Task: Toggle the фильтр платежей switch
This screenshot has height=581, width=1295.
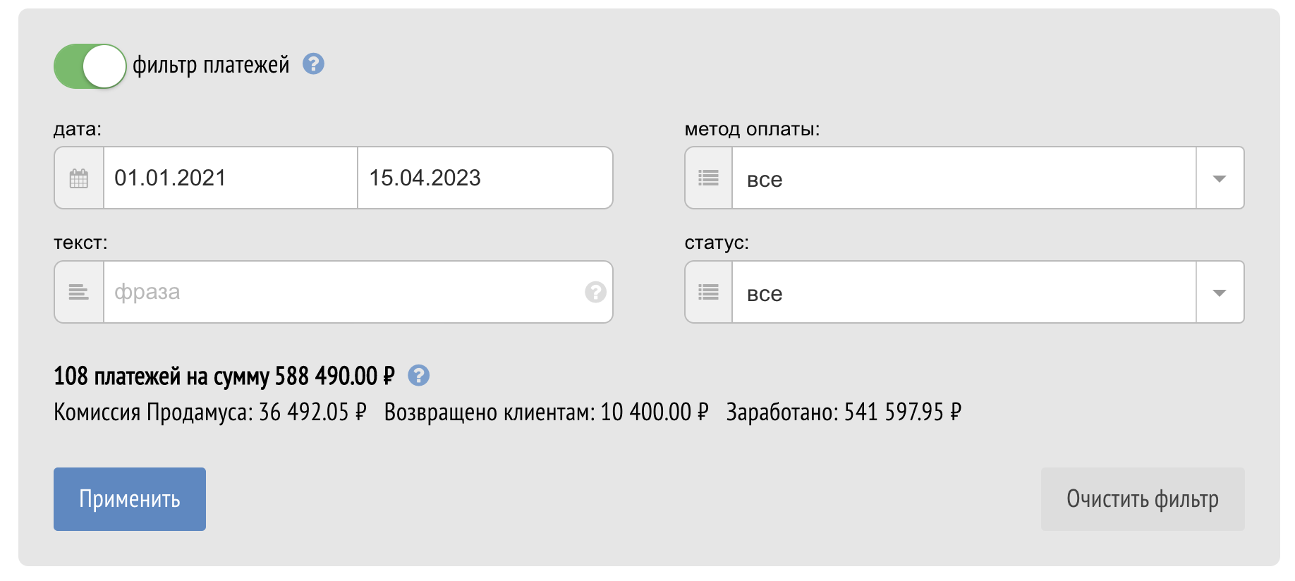Action: (x=90, y=66)
